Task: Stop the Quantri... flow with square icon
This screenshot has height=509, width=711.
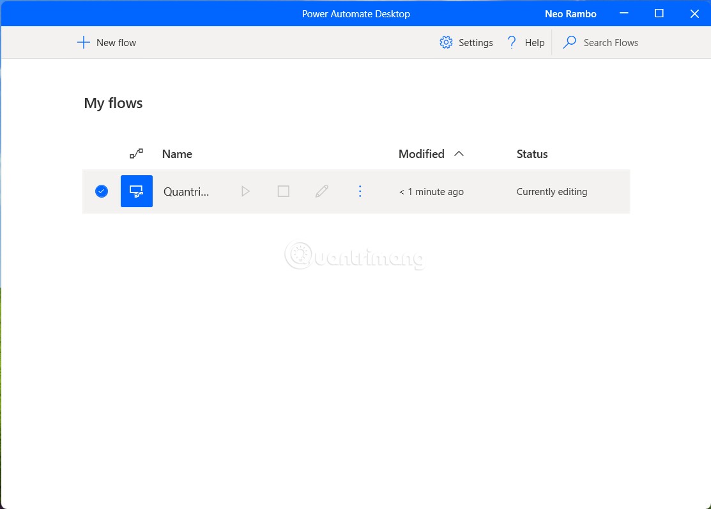Action: click(284, 191)
